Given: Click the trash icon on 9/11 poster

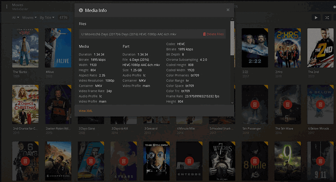Looking at the screenshot, I should click(x=320, y=161).
